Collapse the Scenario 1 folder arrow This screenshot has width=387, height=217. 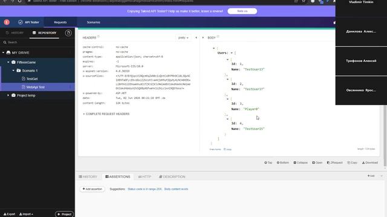click(x=13, y=71)
